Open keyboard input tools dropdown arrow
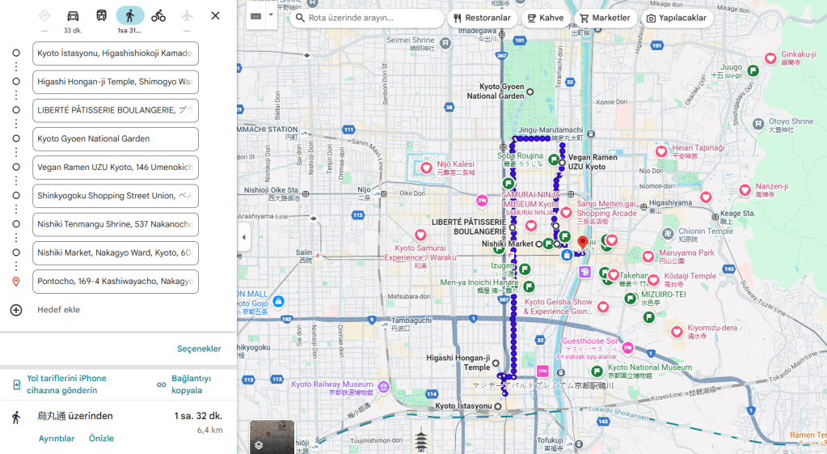This screenshot has width=827, height=454. [271, 15]
